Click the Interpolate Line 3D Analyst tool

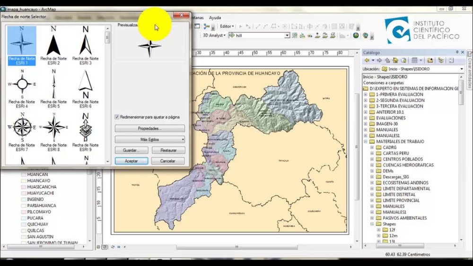click(325, 35)
